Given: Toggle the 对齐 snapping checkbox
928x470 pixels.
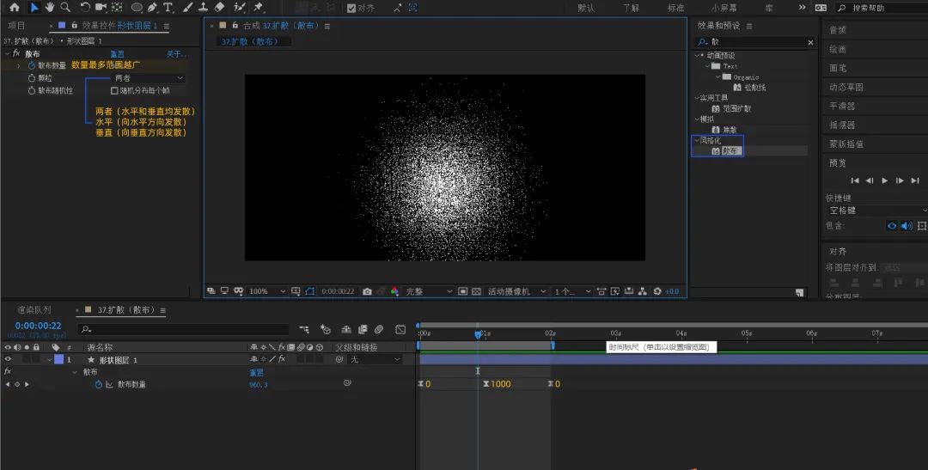Looking at the screenshot, I should pyautogui.click(x=351, y=9).
